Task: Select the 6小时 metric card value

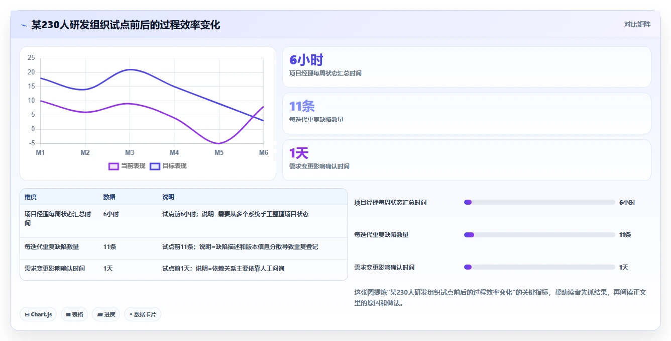Action: [306, 60]
